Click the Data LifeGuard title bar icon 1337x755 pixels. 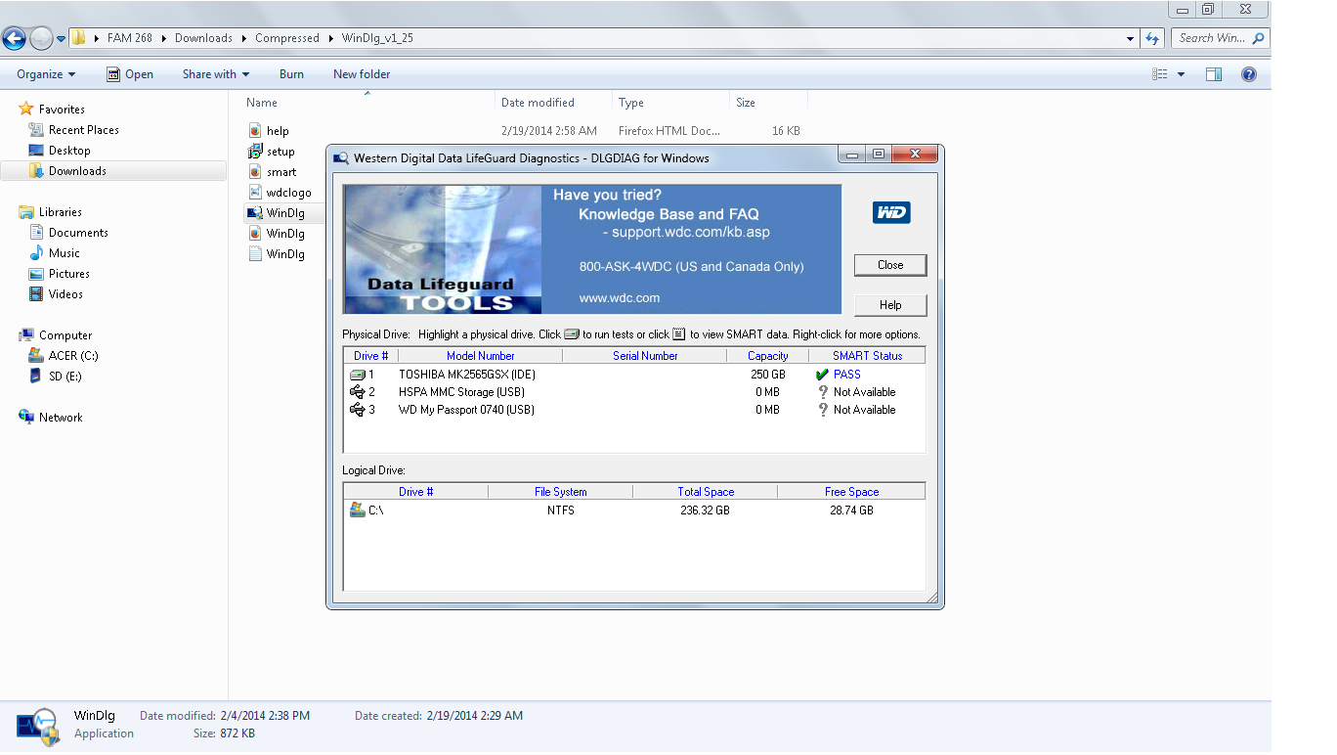click(x=340, y=158)
